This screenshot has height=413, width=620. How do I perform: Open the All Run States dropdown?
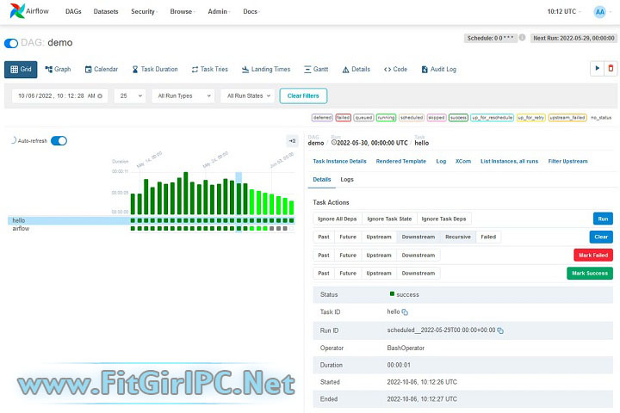(x=247, y=96)
